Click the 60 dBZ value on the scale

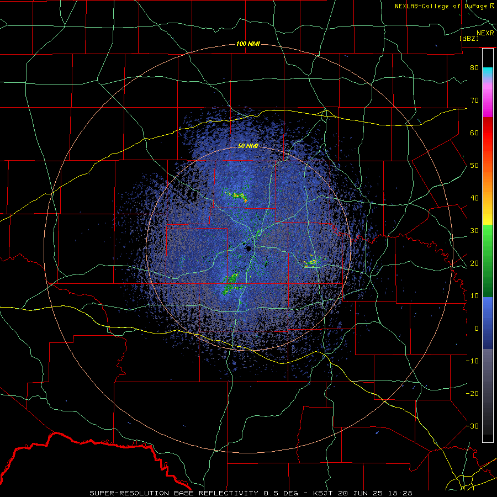tap(474, 133)
